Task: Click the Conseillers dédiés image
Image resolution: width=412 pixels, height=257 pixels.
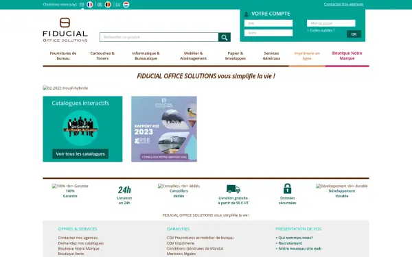Action: 179,186
